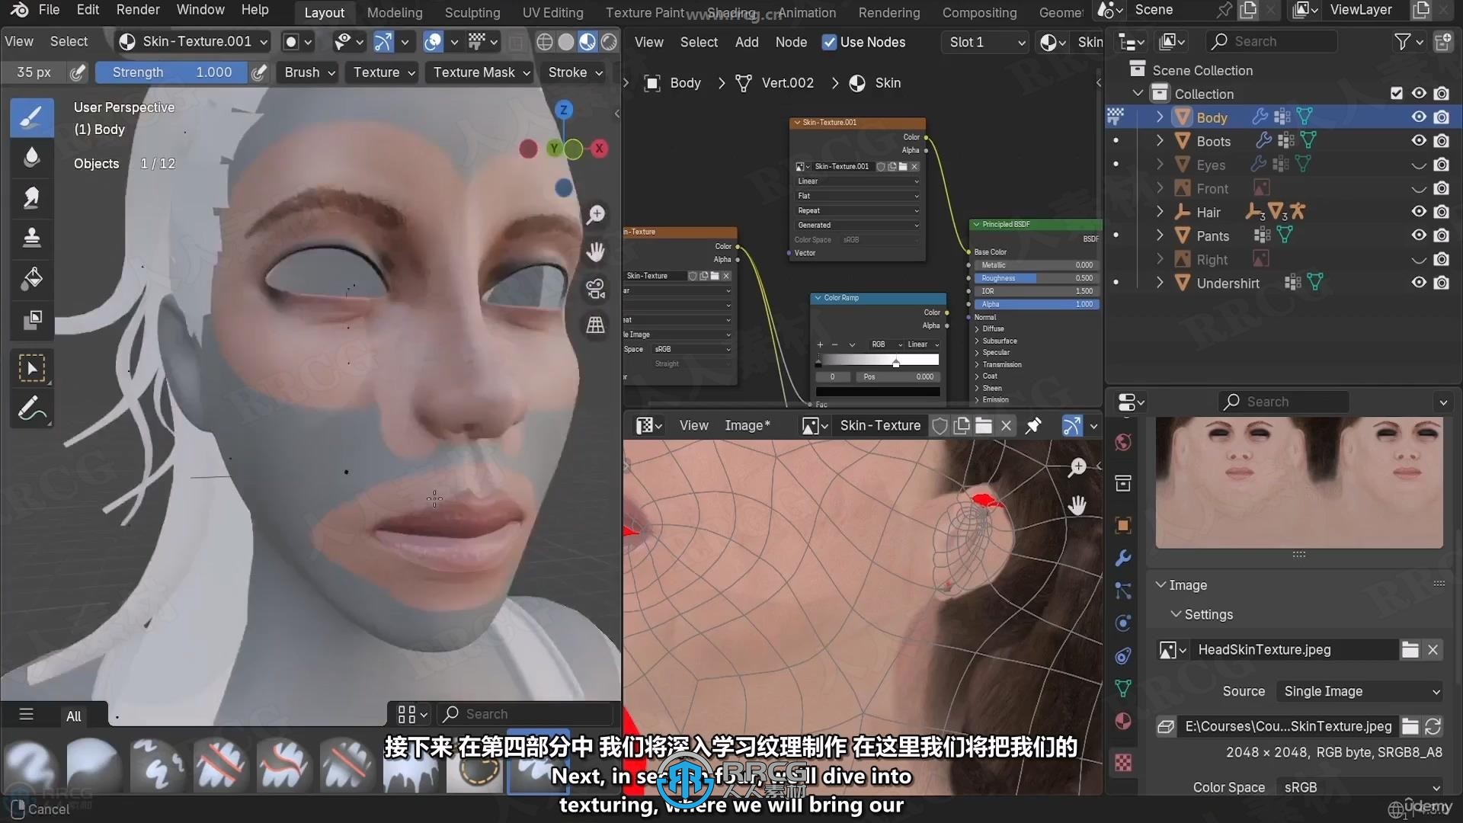Open the Modifiers wrench properties tab
This screenshot has height=823, width=1463.
click(1123, 559)
